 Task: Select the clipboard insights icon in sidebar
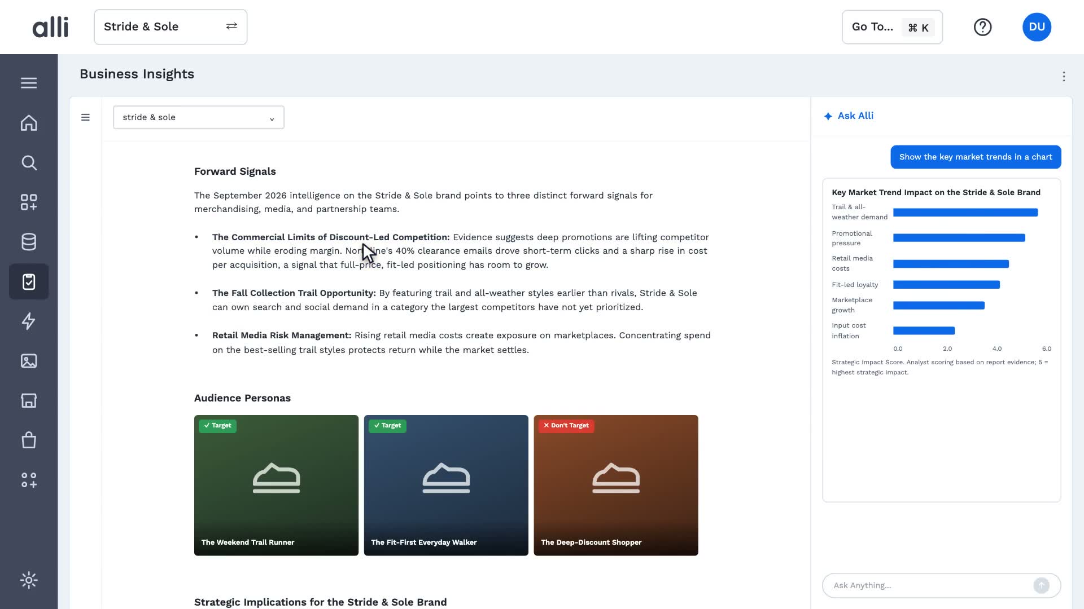[29, 281]
